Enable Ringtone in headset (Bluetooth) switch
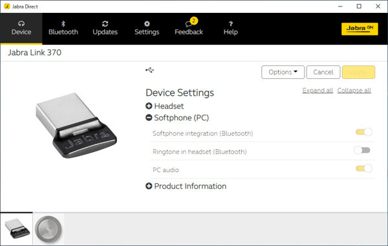 coord(362,150)
